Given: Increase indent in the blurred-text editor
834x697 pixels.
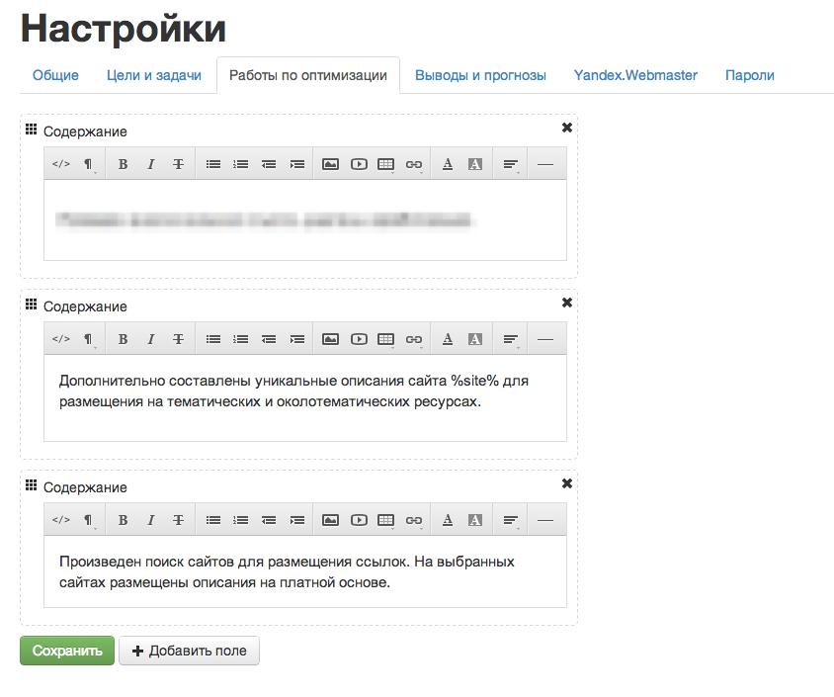Looking at the screenshot, I should coord(296,164).
